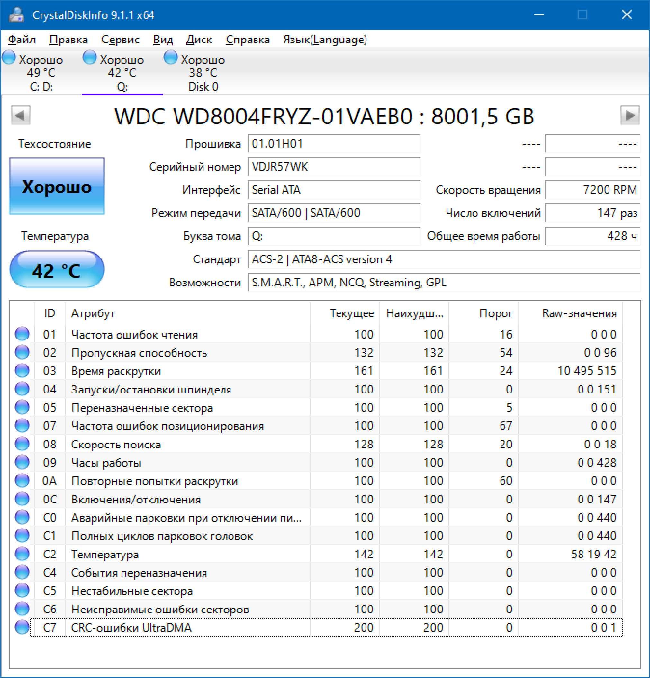Minimize the CrystalDiskInfo window
The height and width of the screenshot is (678, 650).
coord(539,15)
